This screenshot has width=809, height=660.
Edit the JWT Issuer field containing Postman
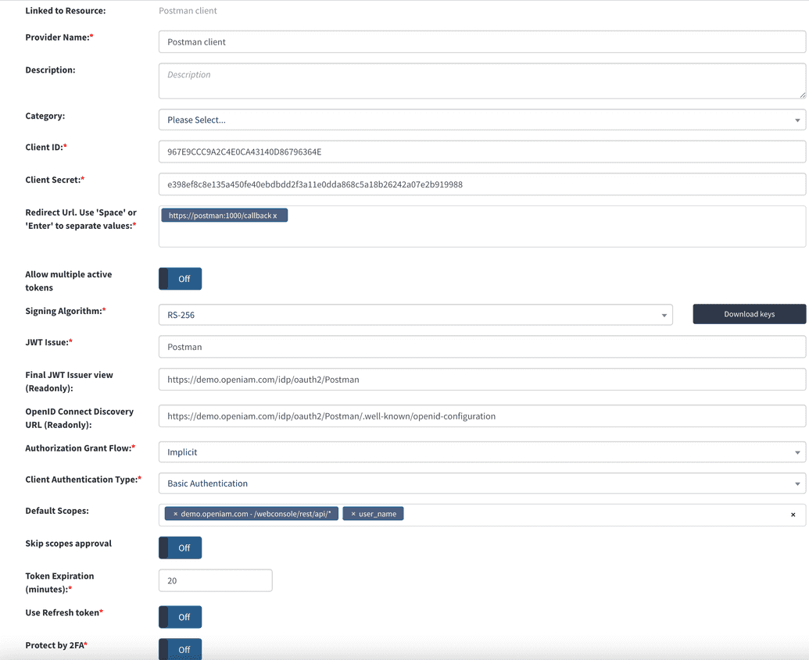[482, 346]
